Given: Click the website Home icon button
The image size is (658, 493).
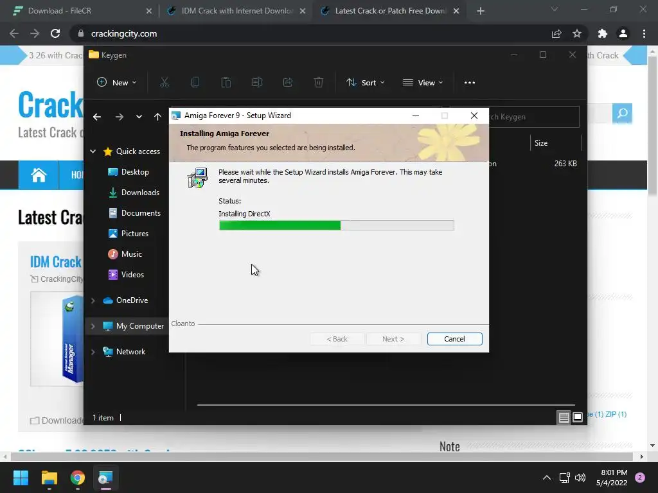Looking at the screenshot, I should click(x=39, y=175).
